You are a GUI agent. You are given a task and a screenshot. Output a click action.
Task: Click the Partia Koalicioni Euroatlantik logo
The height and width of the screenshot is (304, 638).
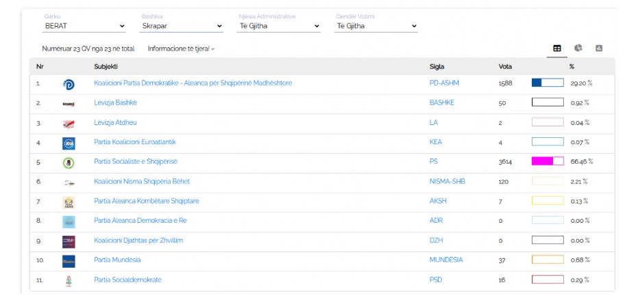69,143
